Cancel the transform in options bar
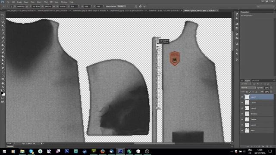The width and height of the screenshot is (276, 155). (x=140, y=6)
